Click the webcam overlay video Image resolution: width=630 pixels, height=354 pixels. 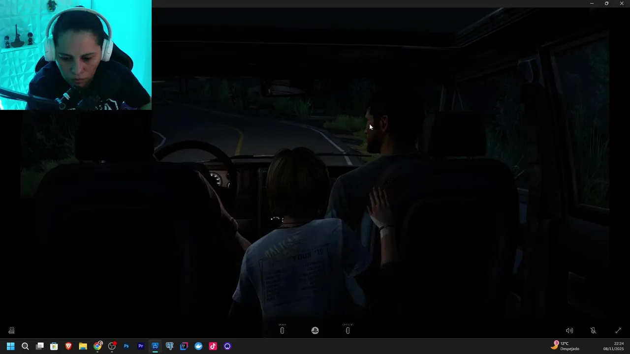point(76,55)
